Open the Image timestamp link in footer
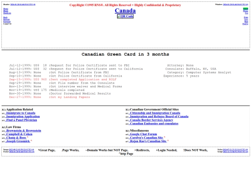 (21, 149)
